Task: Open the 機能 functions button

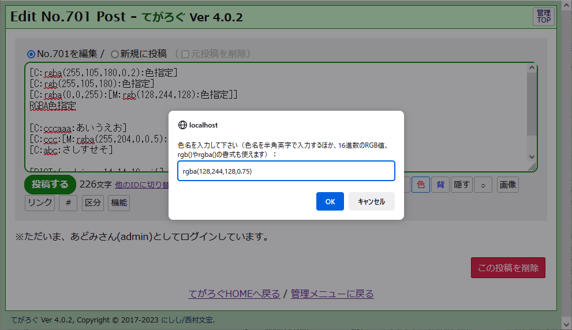Action: (x=119, y=202)
